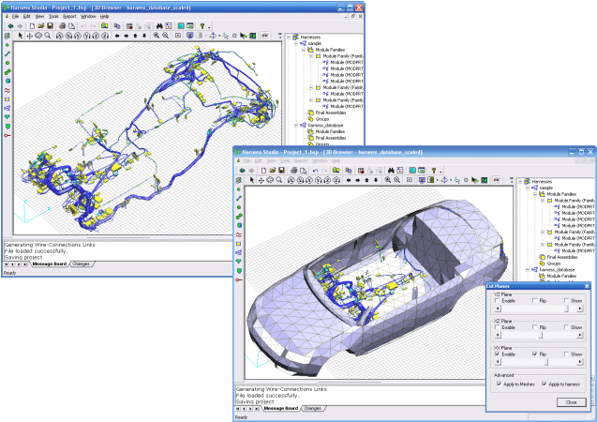Viewport: 597px width, 422px height.
Task: Click the XZ Plane slider thumb
Action: [541, 335]
